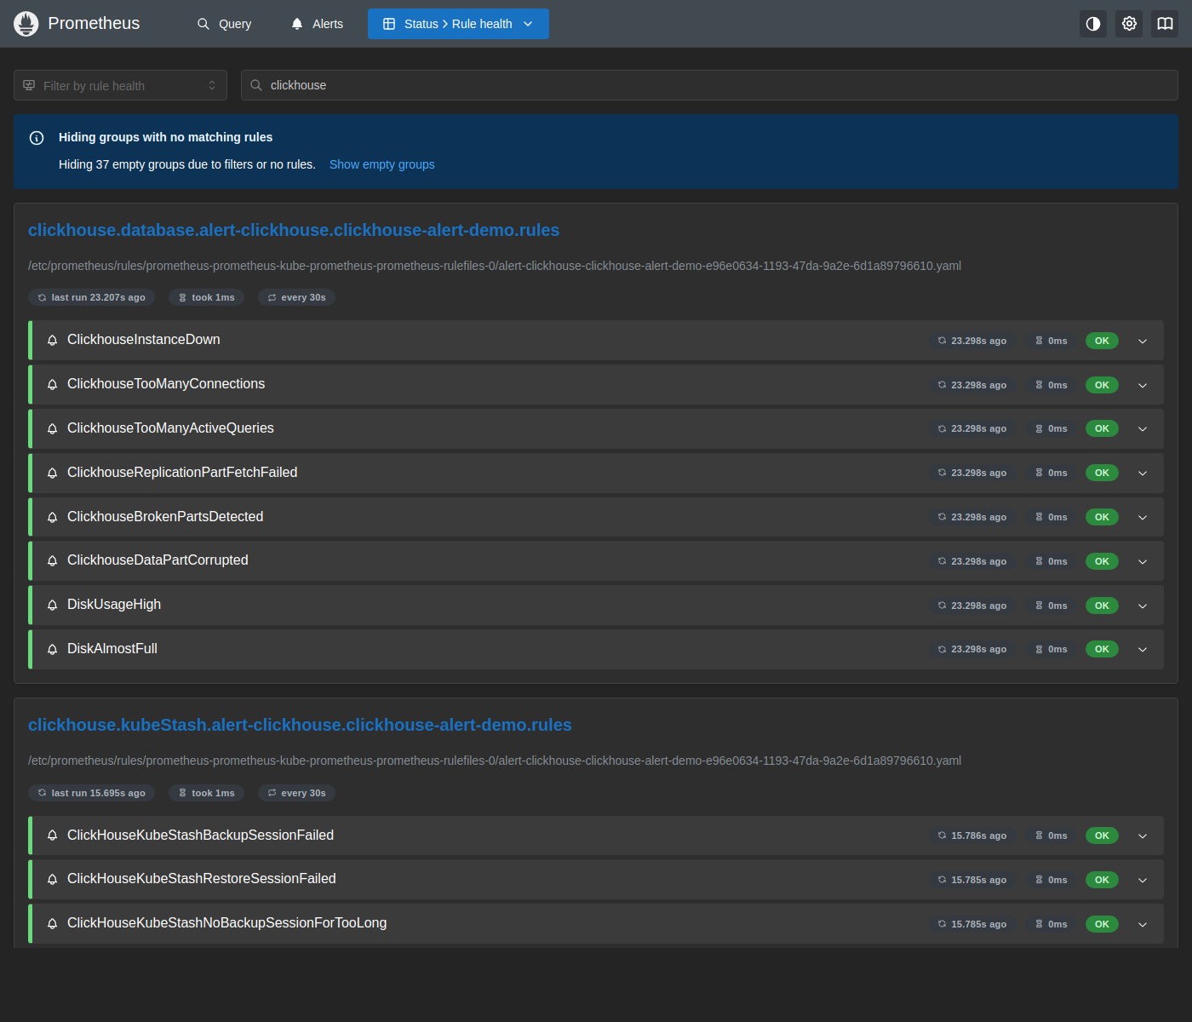
Task: Click the ClickhouseTooManyConnections rule name
Action: pyautogui.click(x=166, y=384)
